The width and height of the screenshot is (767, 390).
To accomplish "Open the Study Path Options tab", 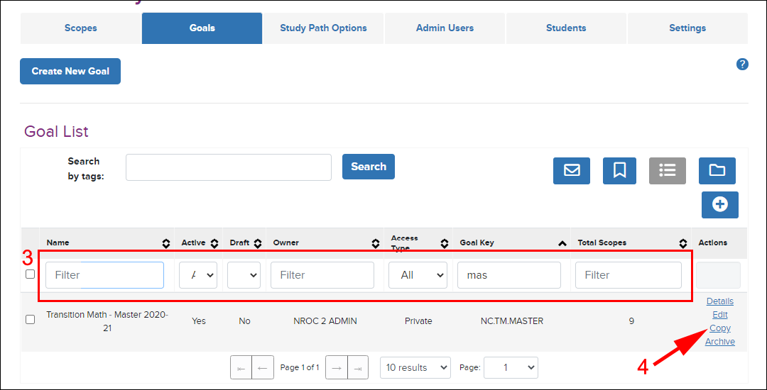I will pyautogui.click(x=323, y=28).
